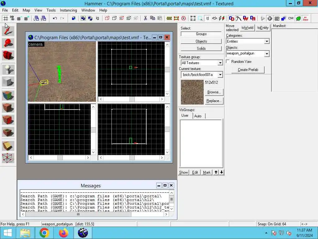Click the toWorld button
This screenshot has height=239, width=318.
coord(248,28)
